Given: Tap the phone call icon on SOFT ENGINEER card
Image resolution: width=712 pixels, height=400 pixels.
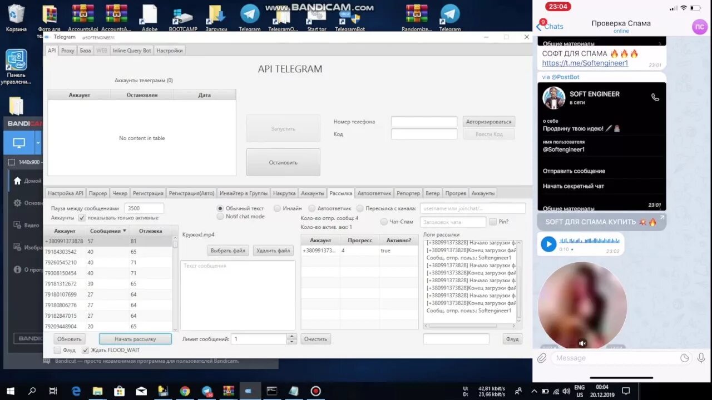Looking at the screenshot, I should pyautogui.click(x=655, y=97).
